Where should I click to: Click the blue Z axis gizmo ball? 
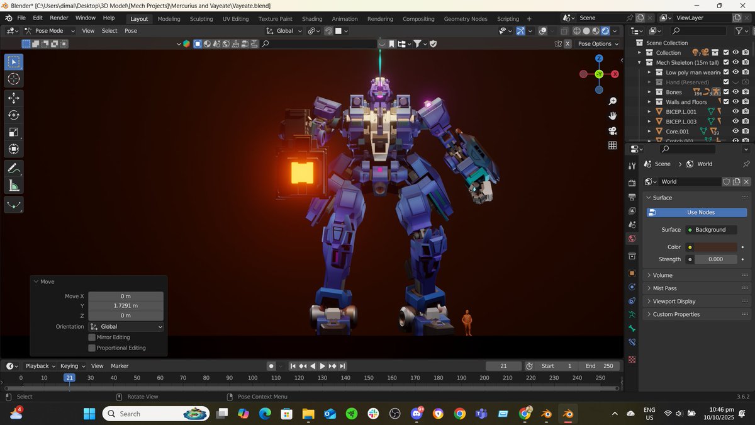599,59
